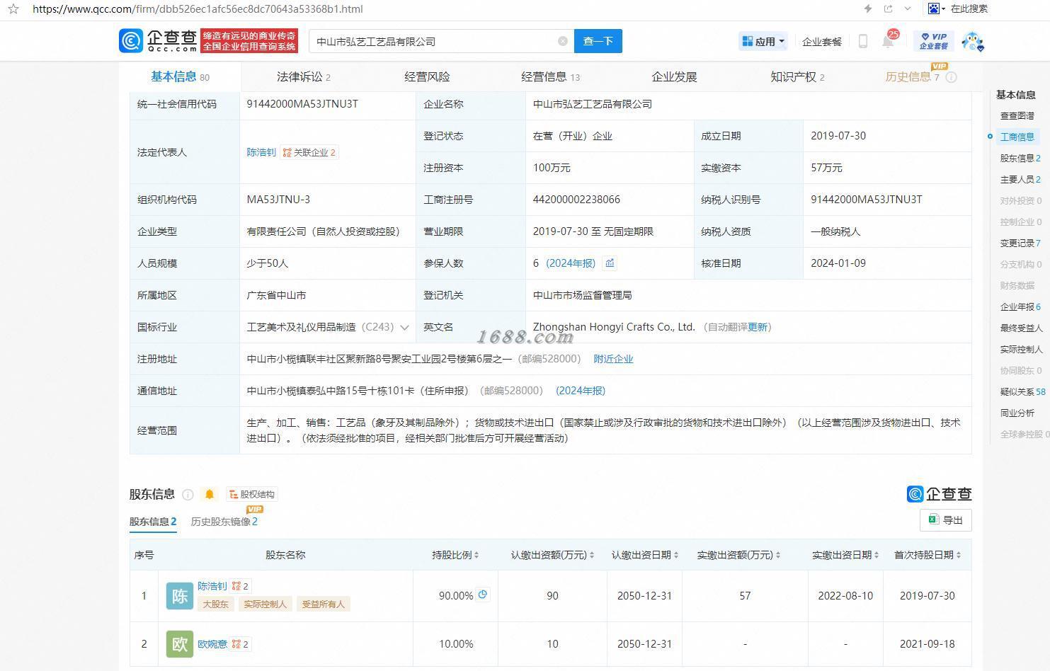
Task: Click the 陈 avatar in shareholder row 1
Action: coord(179,596)
